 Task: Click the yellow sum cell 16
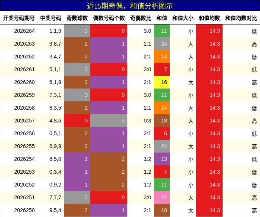[162, 82]
